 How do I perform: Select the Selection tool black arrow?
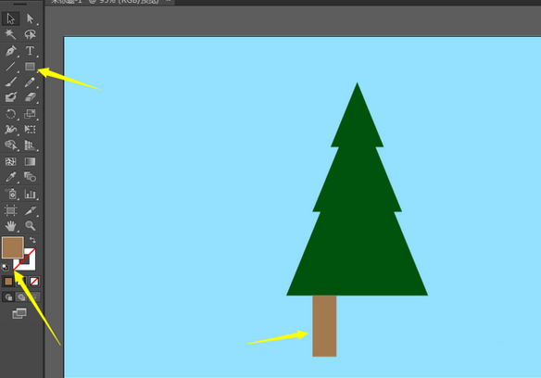point(11,19)
